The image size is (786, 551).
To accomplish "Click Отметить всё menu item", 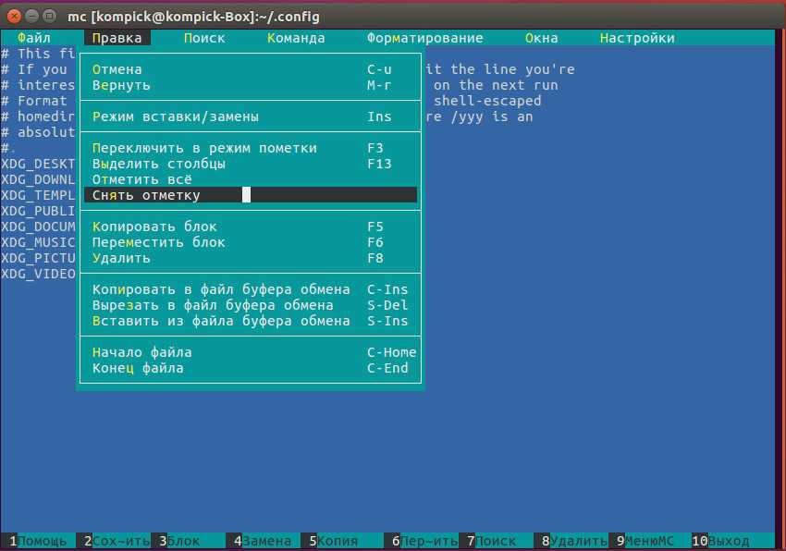I will pyautogui.click(x=142, y=179).
